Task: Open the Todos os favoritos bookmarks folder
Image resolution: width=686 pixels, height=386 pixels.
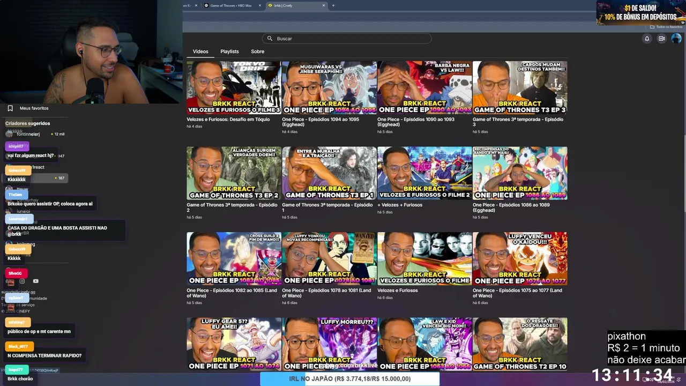Action: pyautogui.click(x=666, y=27)
